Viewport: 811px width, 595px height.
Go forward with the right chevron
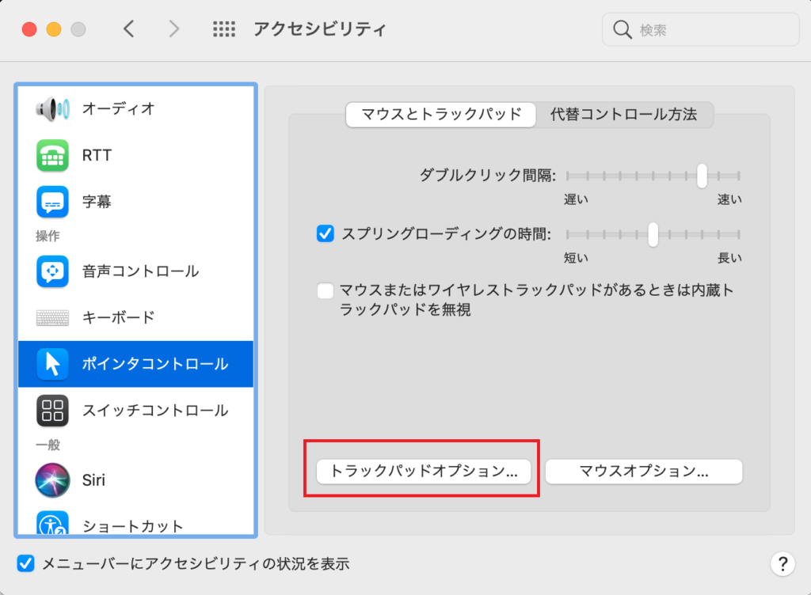[x=173, y=29]
